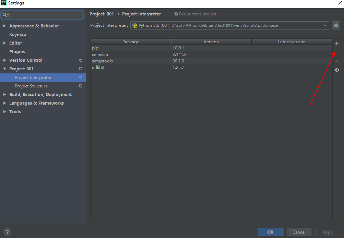This screenshot has height=238, width=344.
Task: Click the uninstall package minus icon
Action: [337, 52]
